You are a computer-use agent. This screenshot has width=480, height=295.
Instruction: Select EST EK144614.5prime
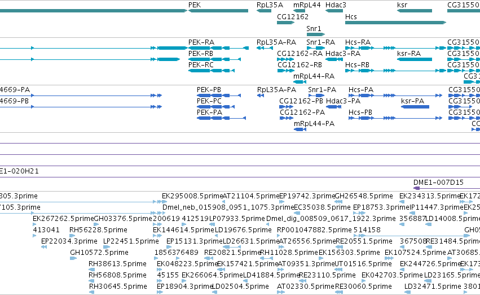click(157, 236)
